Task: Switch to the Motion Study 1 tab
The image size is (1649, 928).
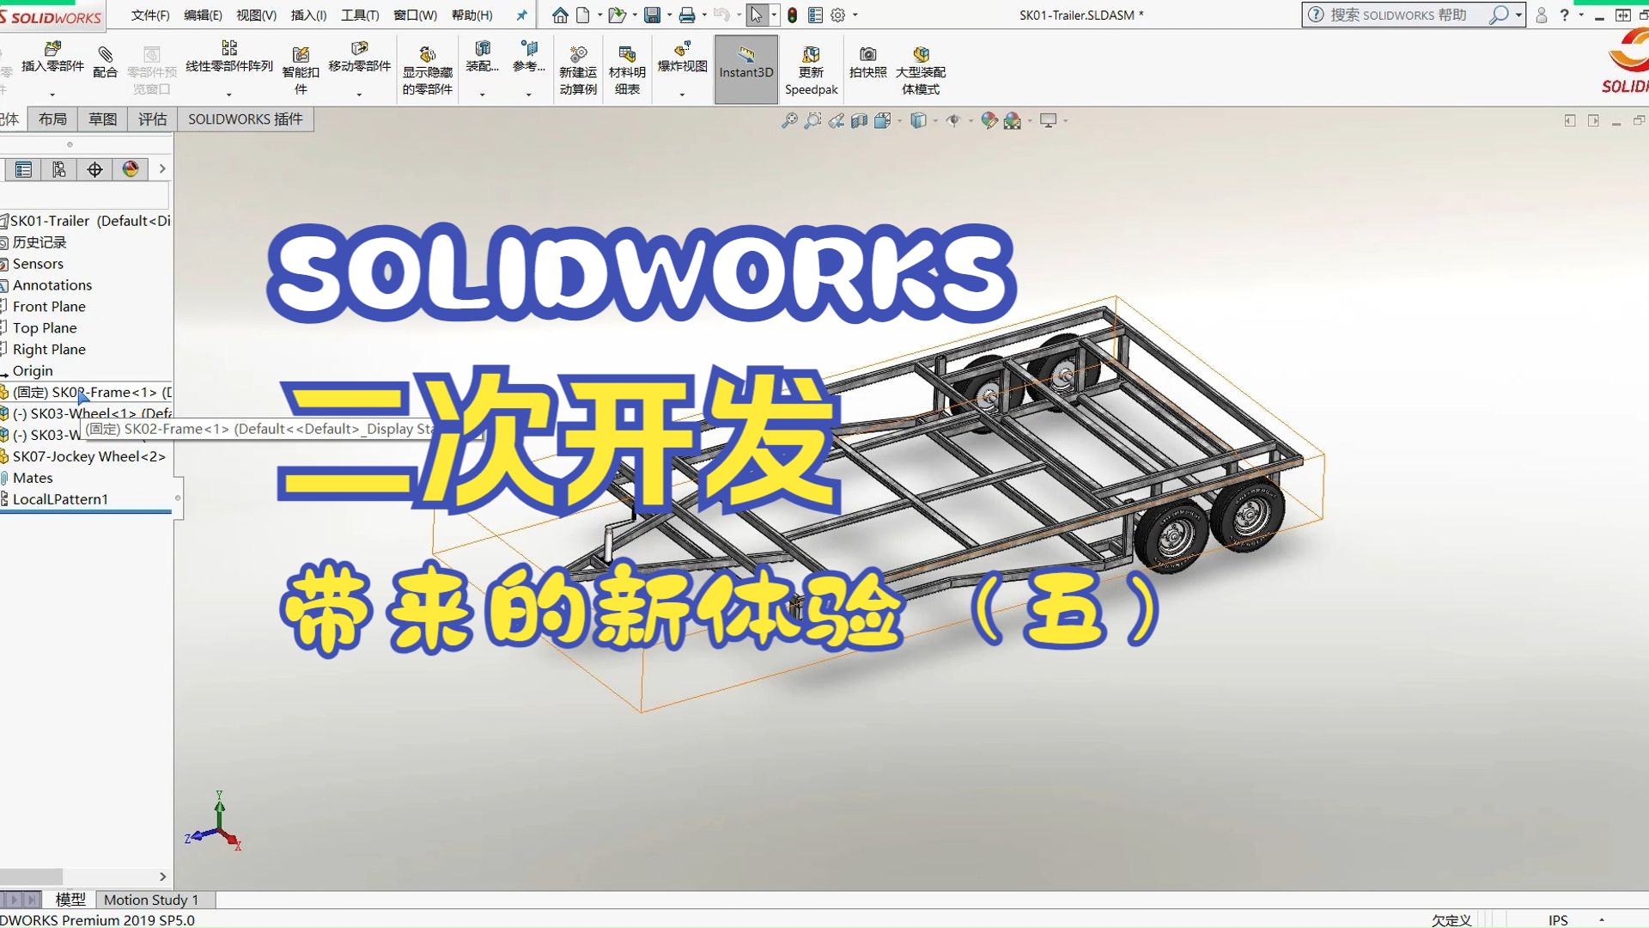Action: coord(152,899)
